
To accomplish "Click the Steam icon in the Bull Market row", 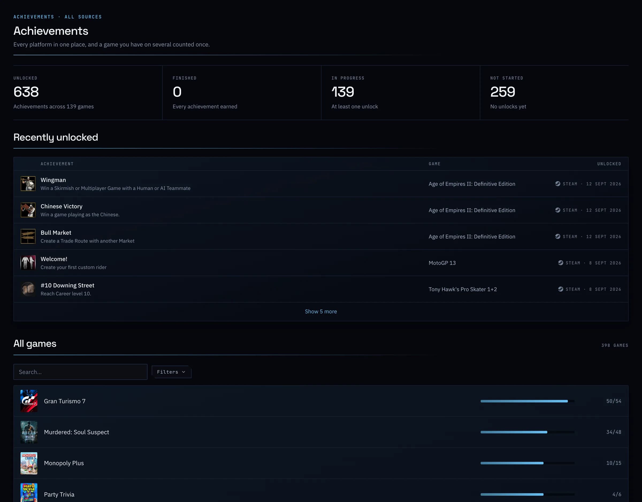I will 557,237.
